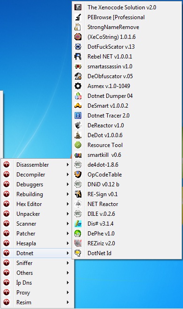
Task: Expand the Decompiler submenu arrow
Action: coord(68,175)
